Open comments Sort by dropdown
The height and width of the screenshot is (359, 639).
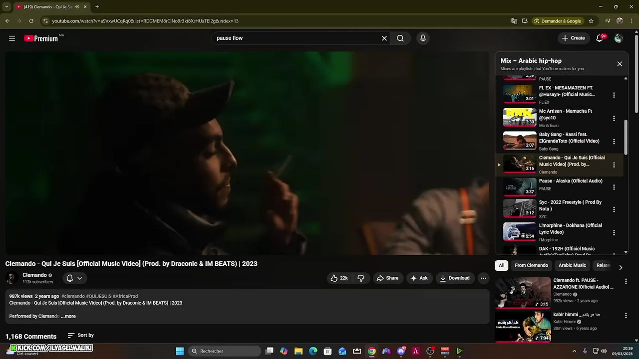pyautogui.click(x=81, y=336)
